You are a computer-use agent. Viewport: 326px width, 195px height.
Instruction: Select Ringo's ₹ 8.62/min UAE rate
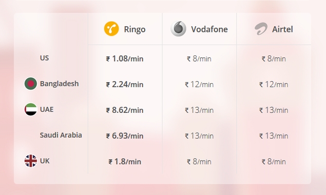(x=125, y=110)
